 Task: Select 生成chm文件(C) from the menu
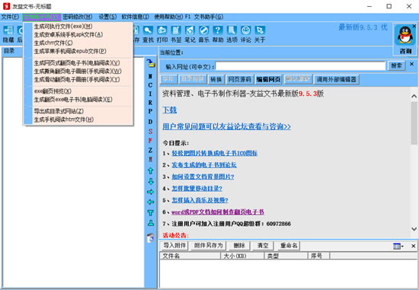click(x=53, y=43)
